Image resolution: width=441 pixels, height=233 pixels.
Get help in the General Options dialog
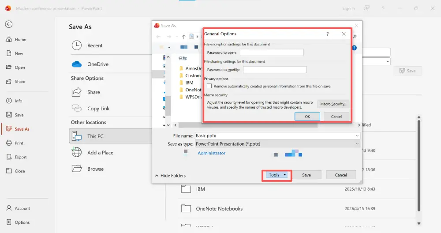click(327, 34)
